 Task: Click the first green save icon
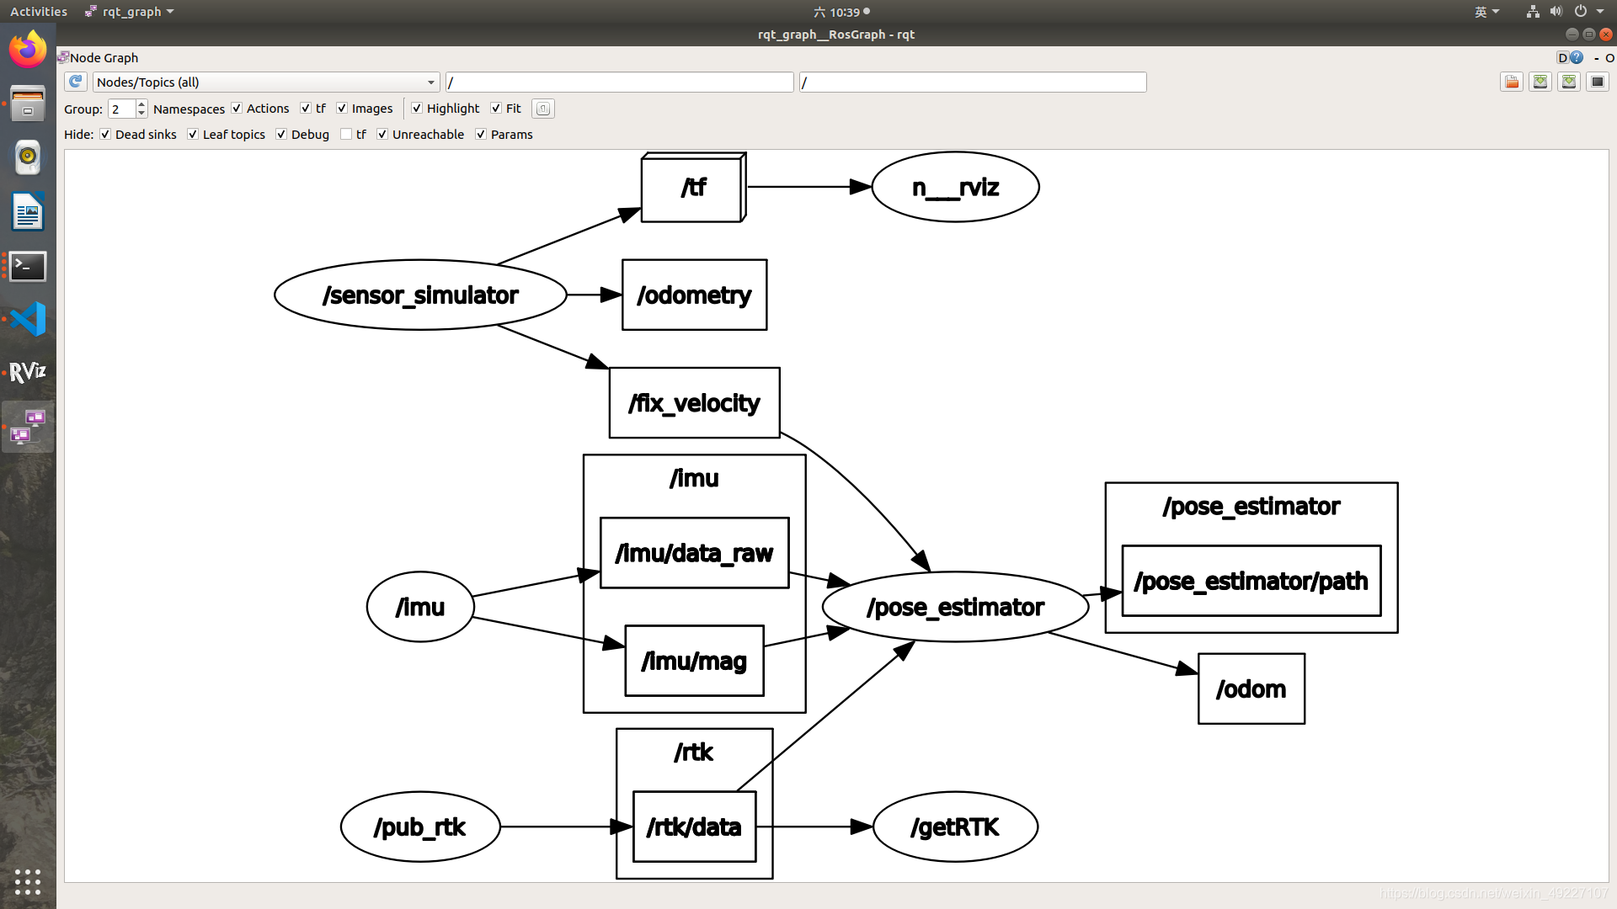1540,82
